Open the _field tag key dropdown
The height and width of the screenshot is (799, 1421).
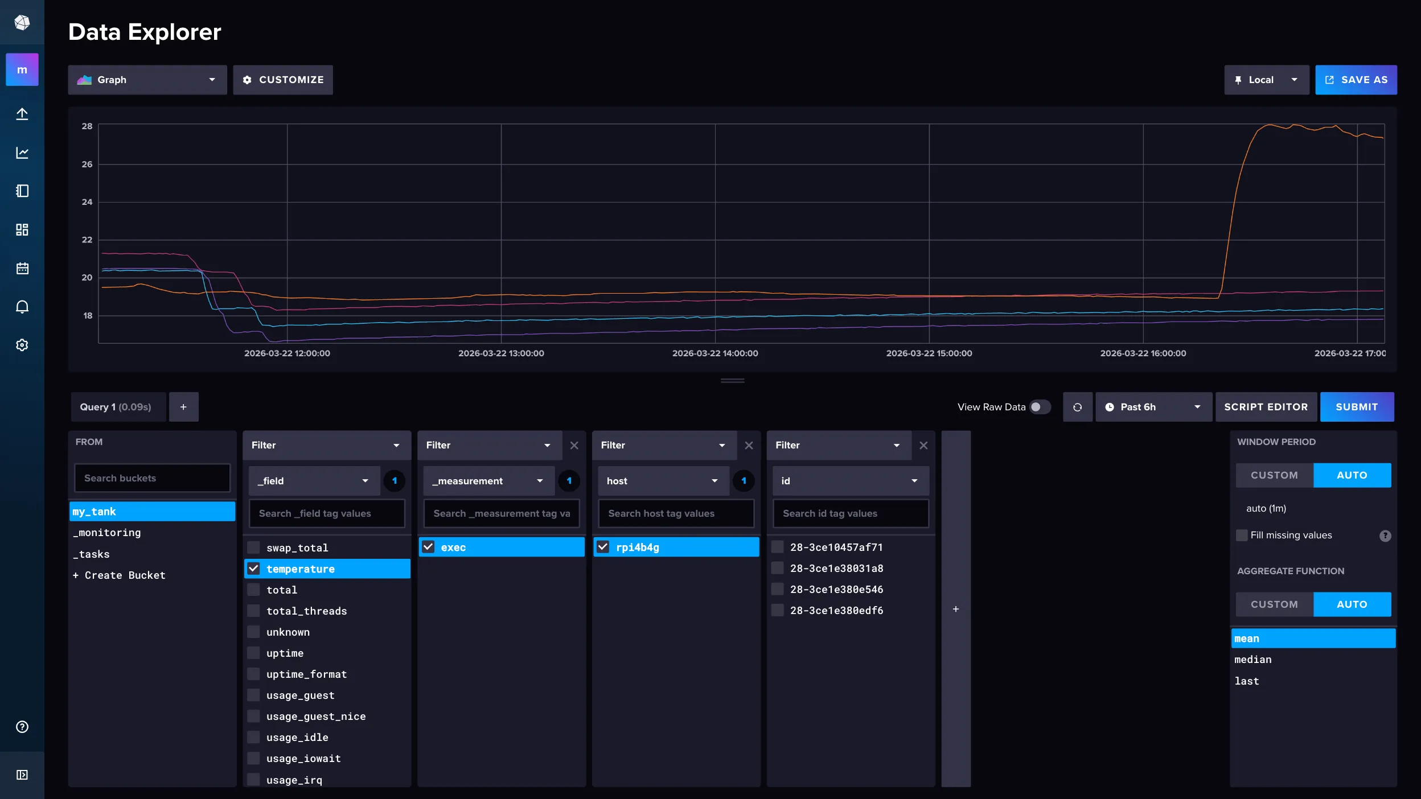[314, 481]
